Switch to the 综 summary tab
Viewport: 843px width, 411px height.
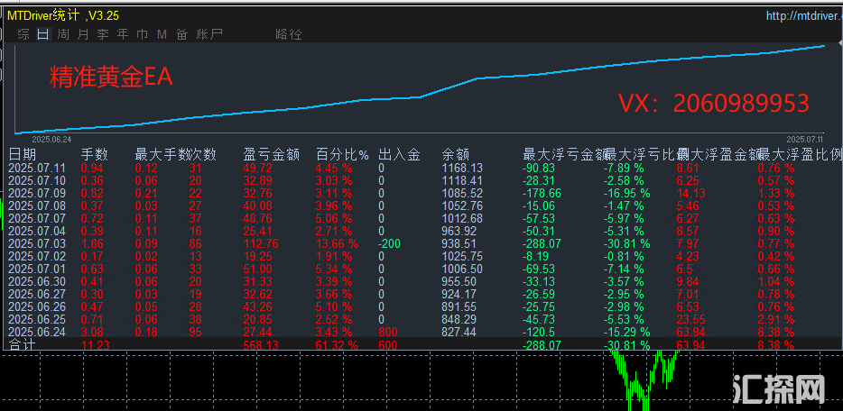pyautogui.click(x=23, y=35)
